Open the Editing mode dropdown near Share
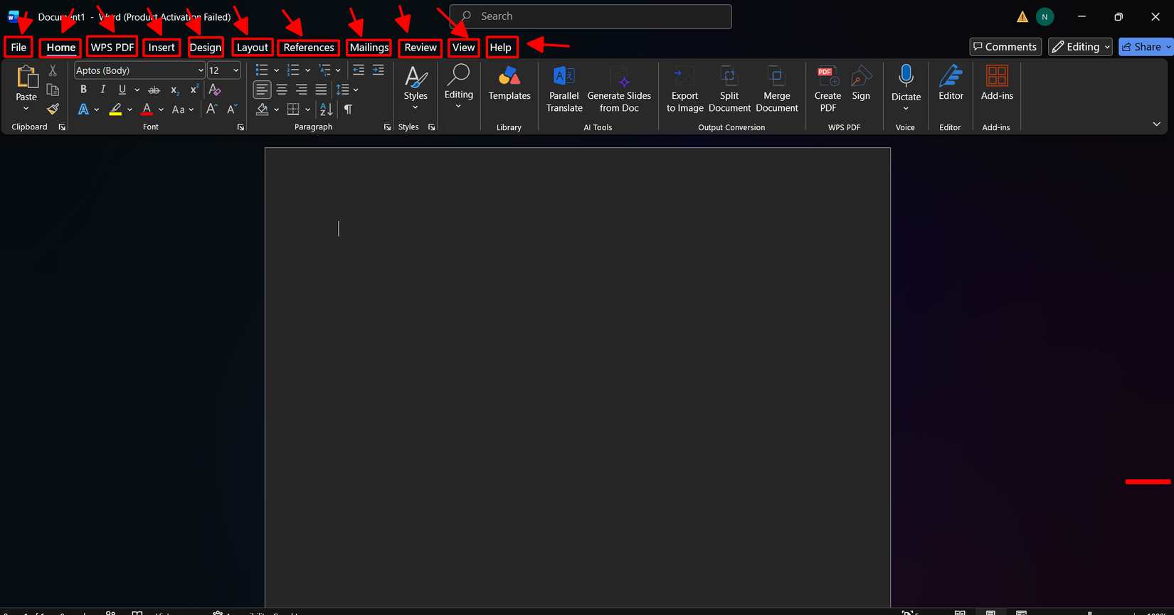The width and height of the screenshot is (1174, 615). (1080, 47)
